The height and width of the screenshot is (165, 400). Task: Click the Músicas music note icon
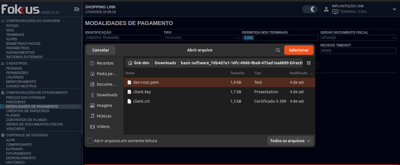(x=92, y=116)
